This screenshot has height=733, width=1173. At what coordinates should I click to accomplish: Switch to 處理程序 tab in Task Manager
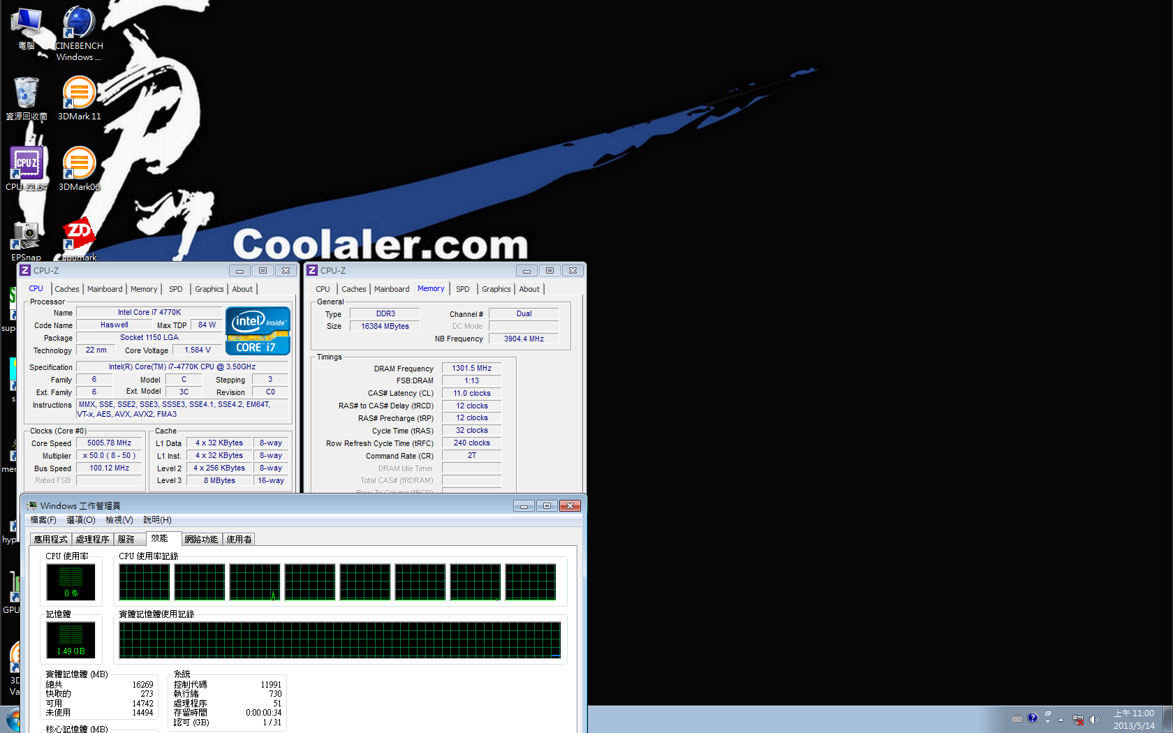tap(93, 539)
